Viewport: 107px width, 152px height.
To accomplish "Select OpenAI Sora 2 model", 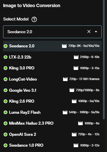I will 52,134.
